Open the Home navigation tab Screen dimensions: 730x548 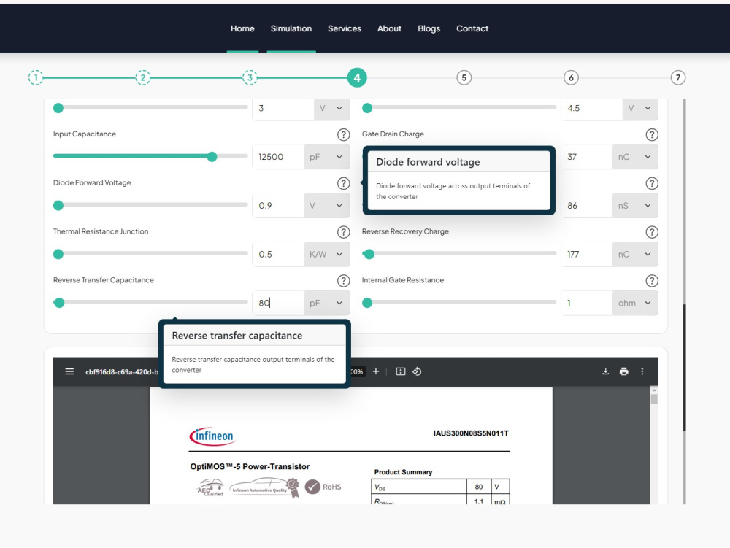pos(242,28)
